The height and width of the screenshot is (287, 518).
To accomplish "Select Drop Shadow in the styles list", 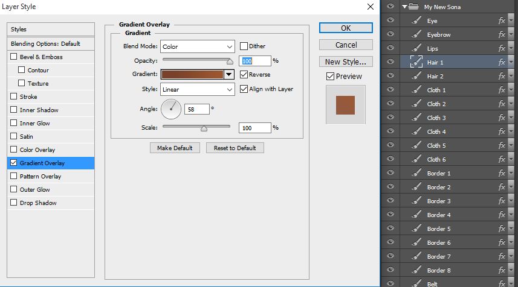I will [x=38, y=203].
